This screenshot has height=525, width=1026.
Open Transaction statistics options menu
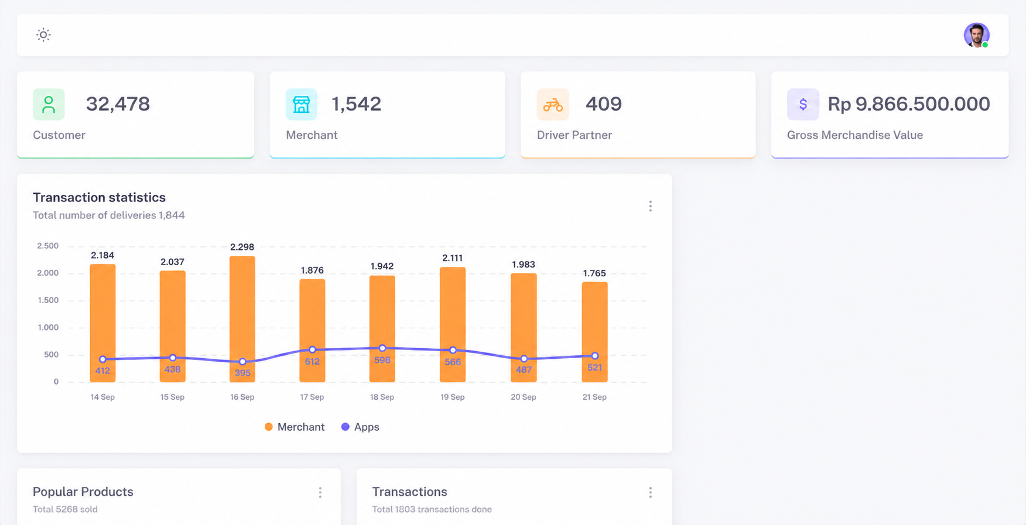click(650, 206)
